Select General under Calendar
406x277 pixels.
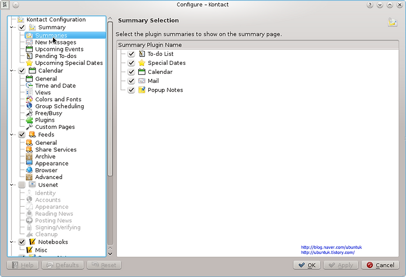[46, 79]
